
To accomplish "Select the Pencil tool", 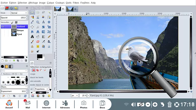I will pos(49,36).
